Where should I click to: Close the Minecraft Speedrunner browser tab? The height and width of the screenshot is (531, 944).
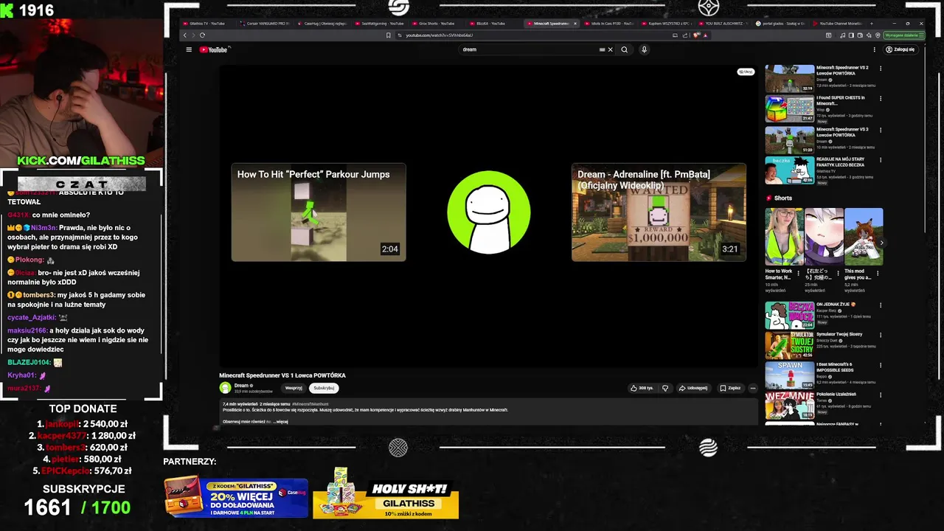pos(575,24)
